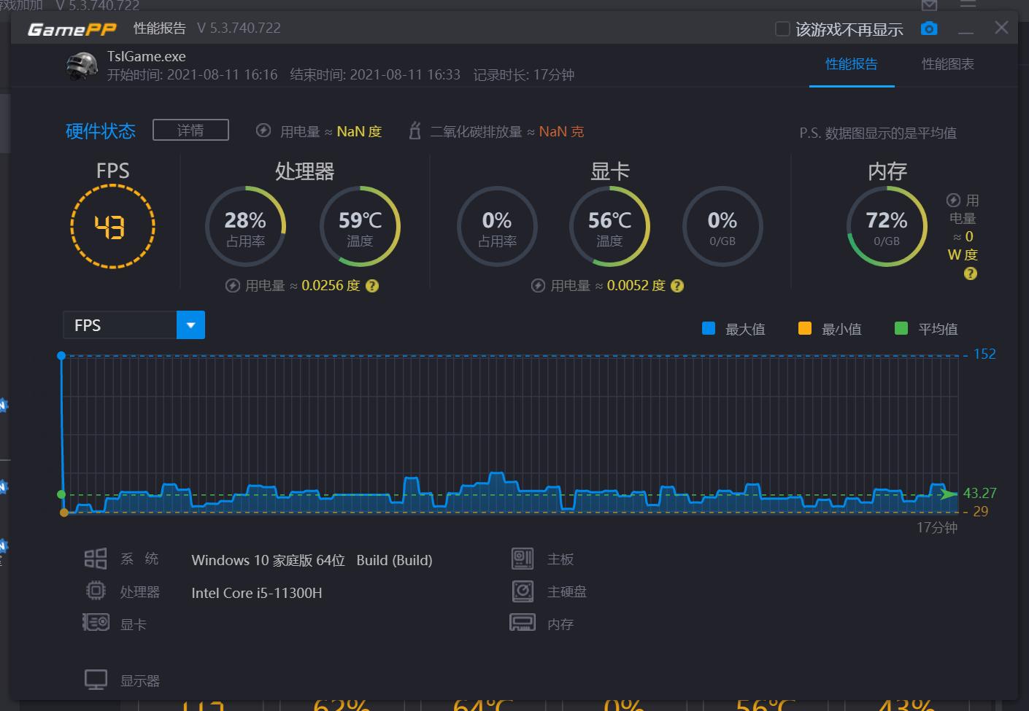The width and height of the screenshot is (1029, 711).
Task: Click the 152 maximum value label
Action: pos(984,354)
